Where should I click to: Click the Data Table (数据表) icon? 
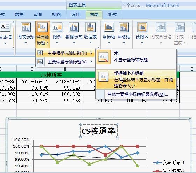coord(90,27)
